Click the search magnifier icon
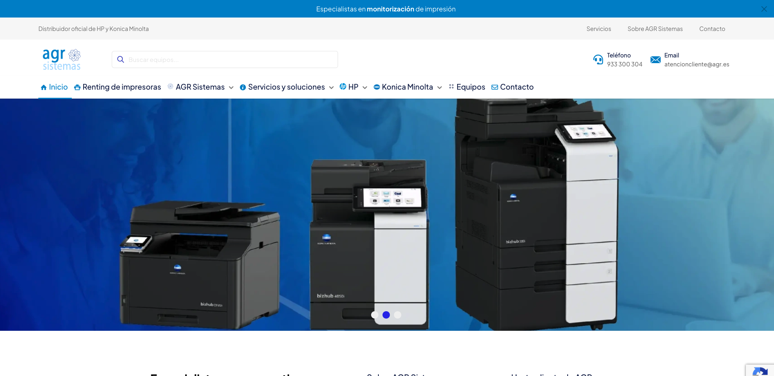Viewport: 774px width, 376px height. (x=121, y=59)
